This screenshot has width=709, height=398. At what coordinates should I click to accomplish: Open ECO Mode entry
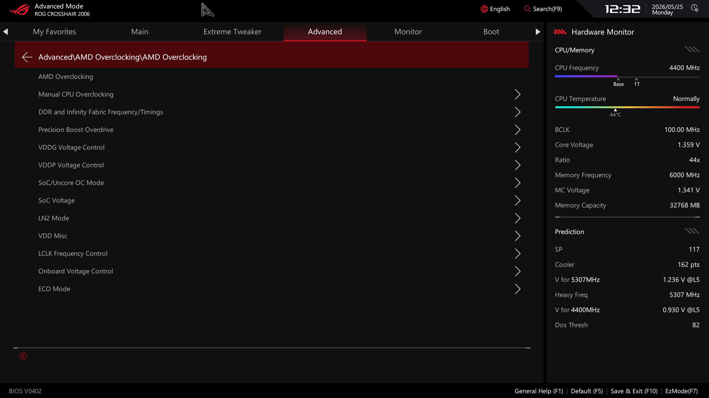pos(272,289)
